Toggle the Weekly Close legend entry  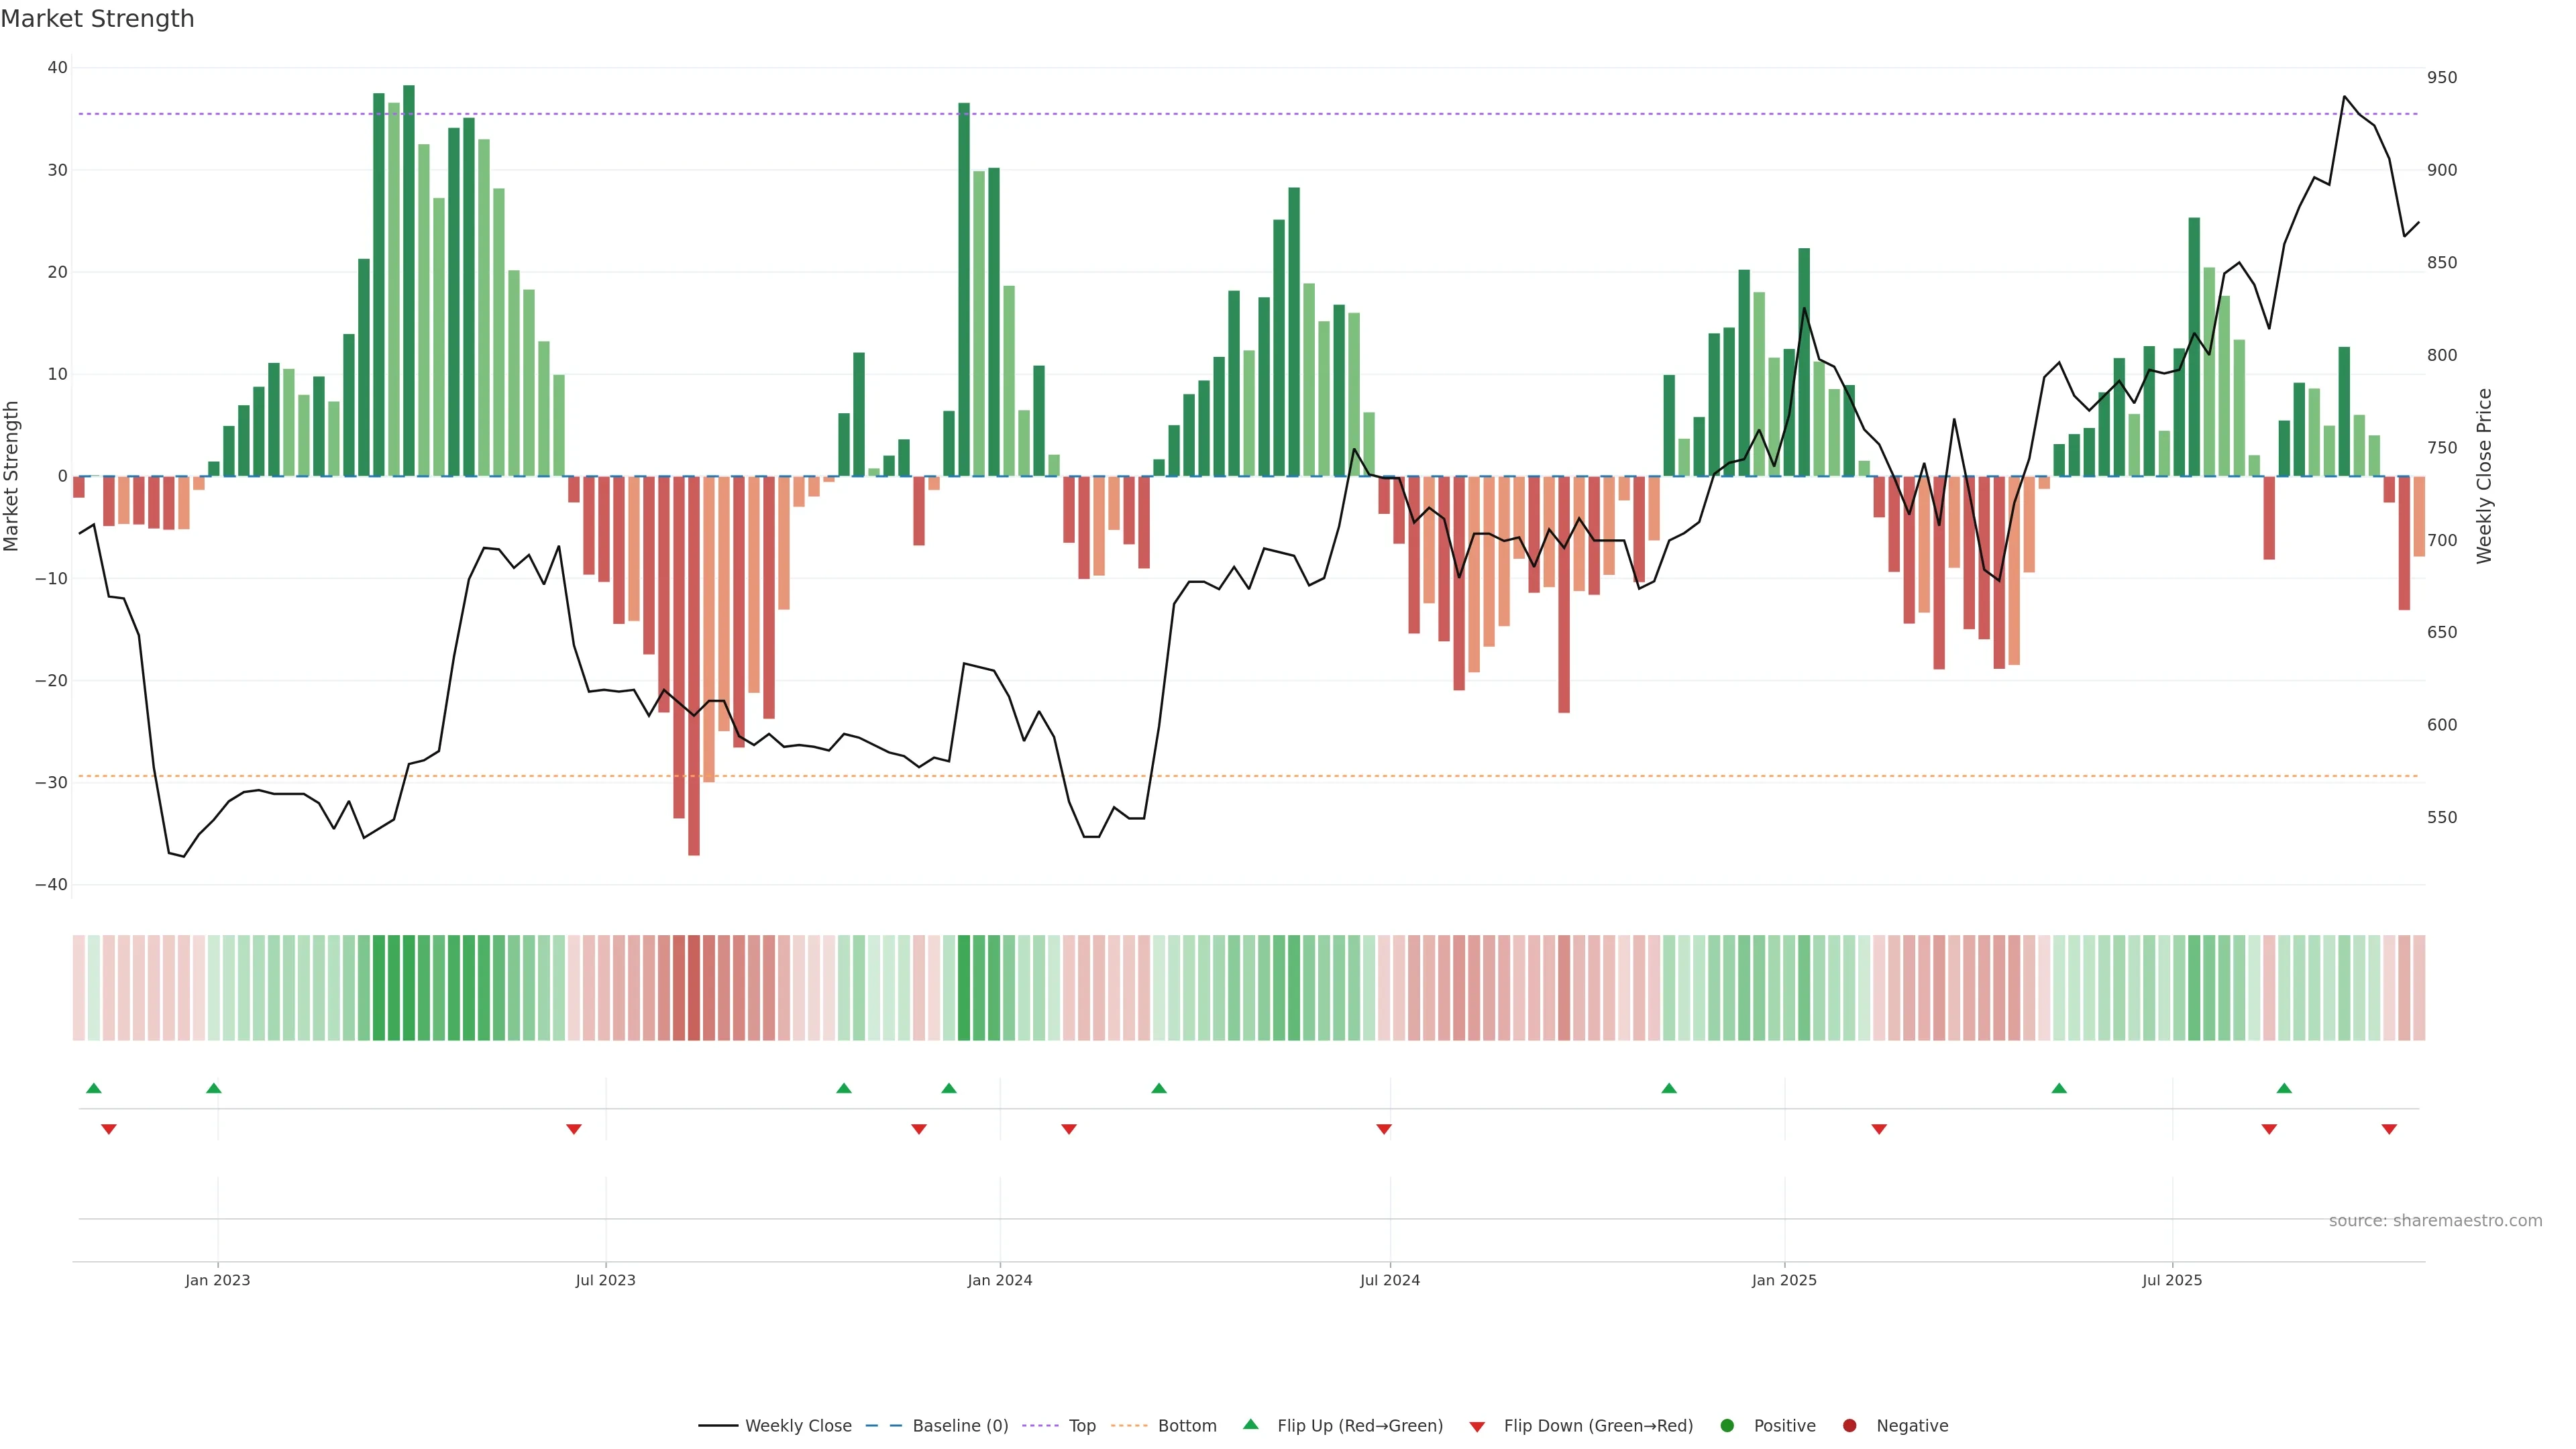point(797,1426)
